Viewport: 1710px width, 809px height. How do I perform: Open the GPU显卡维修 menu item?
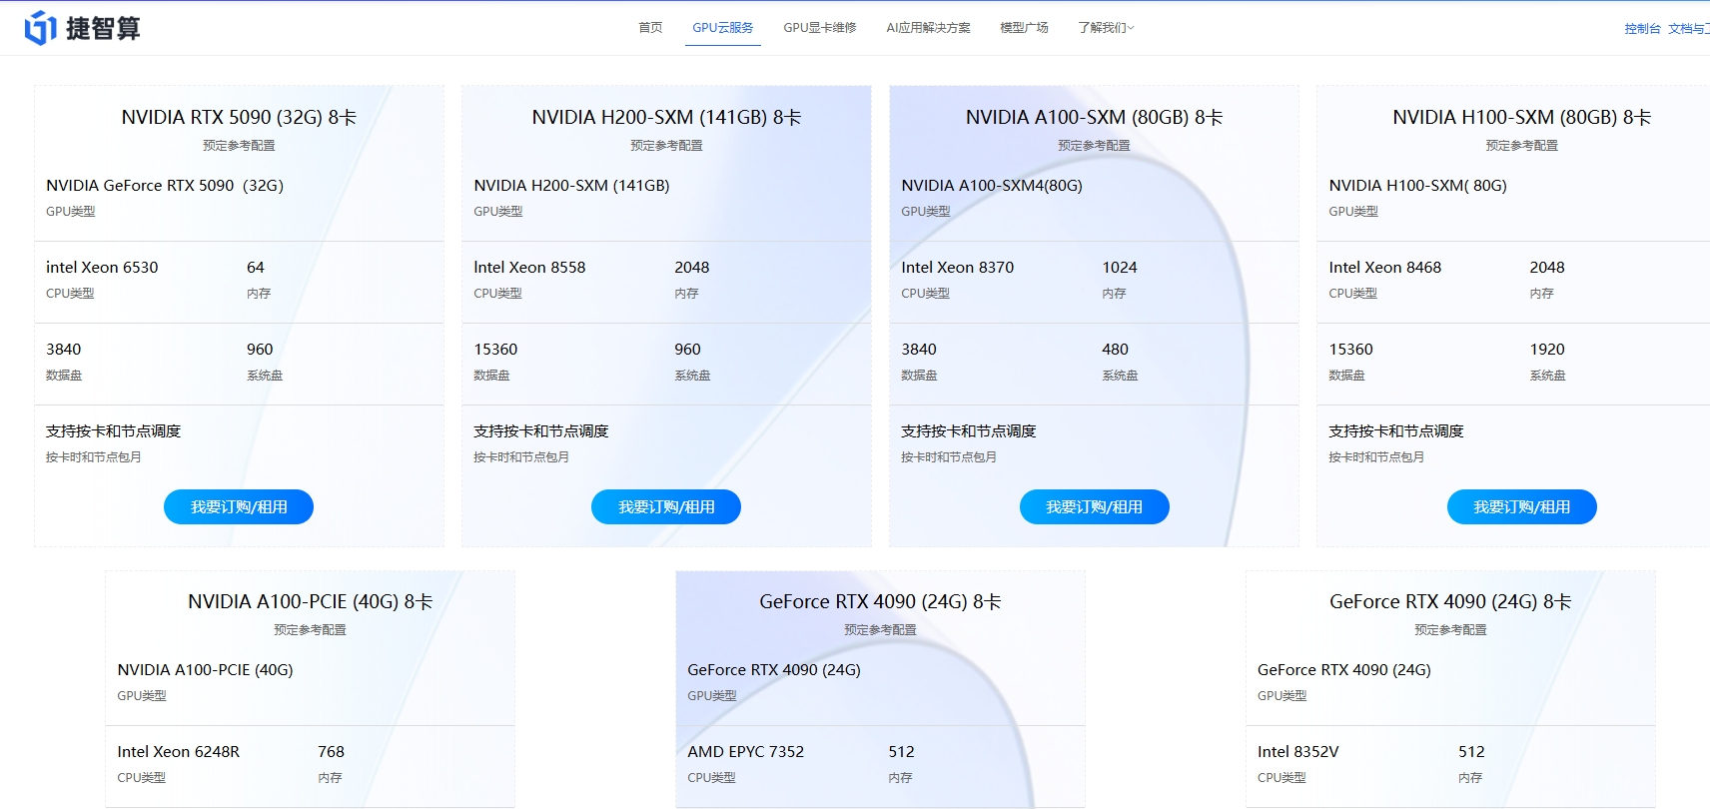pyautogui.click(x=820, y=28)
